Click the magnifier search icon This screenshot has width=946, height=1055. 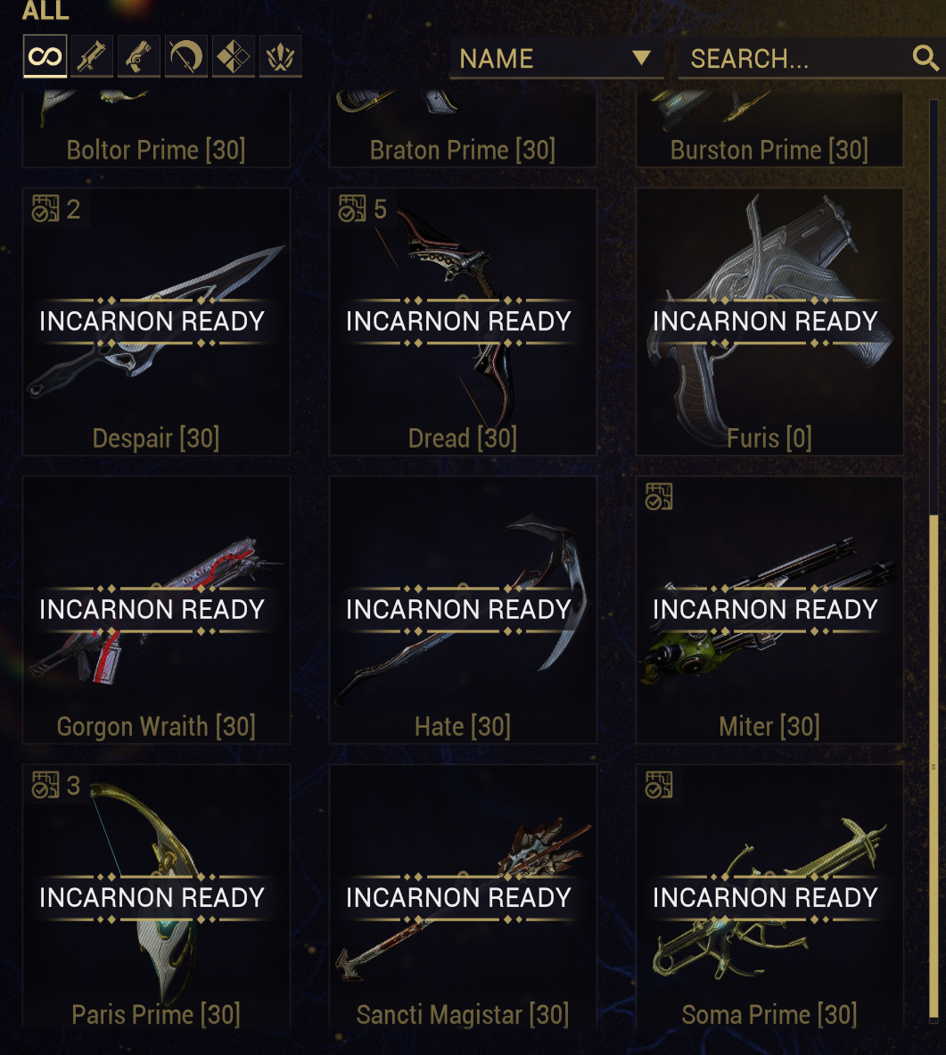click(x=925, y=59)
